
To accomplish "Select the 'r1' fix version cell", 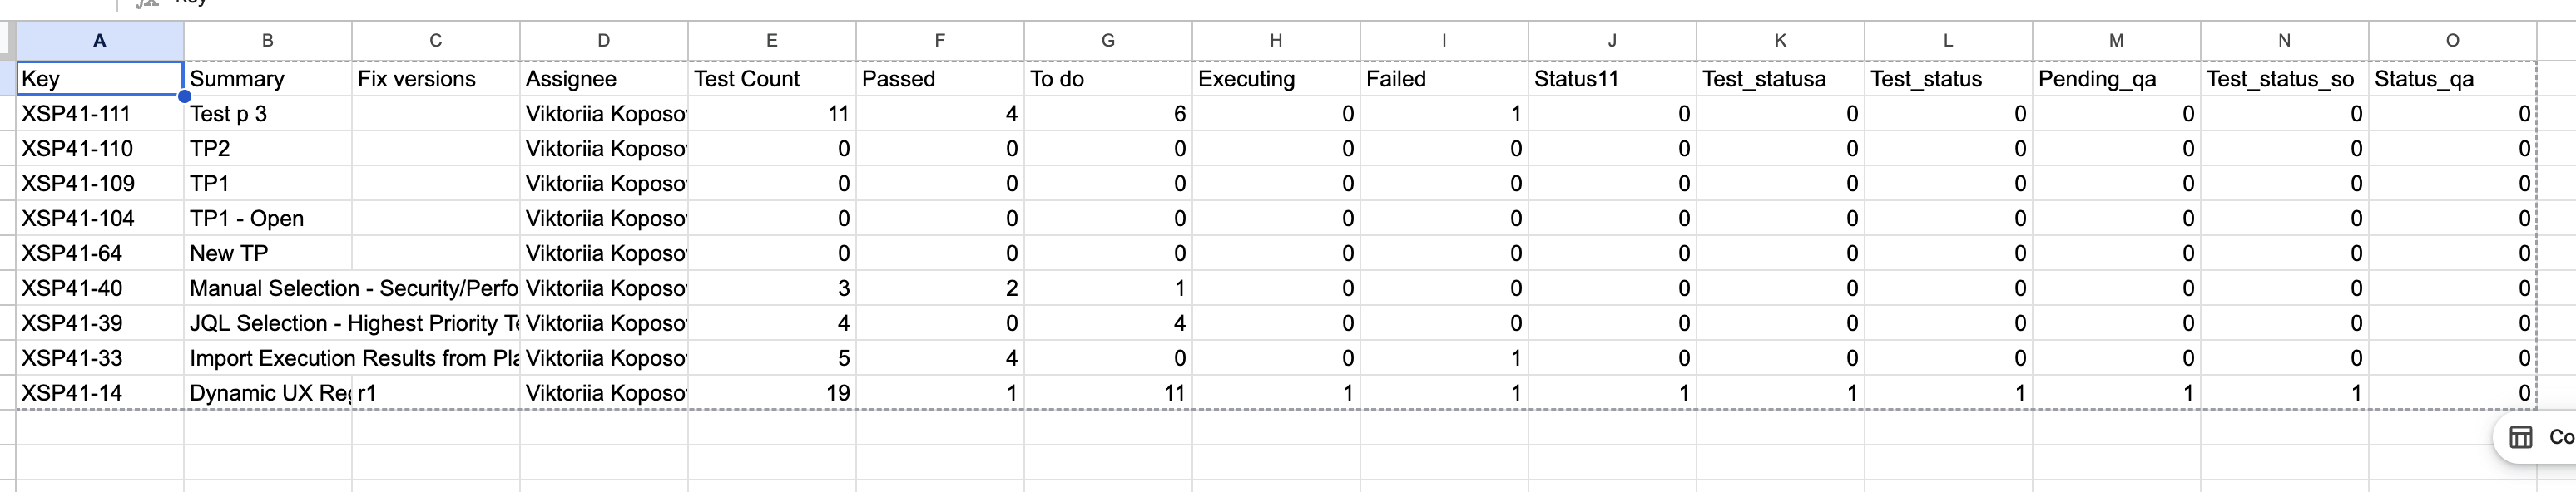I will tap(435, 393).
